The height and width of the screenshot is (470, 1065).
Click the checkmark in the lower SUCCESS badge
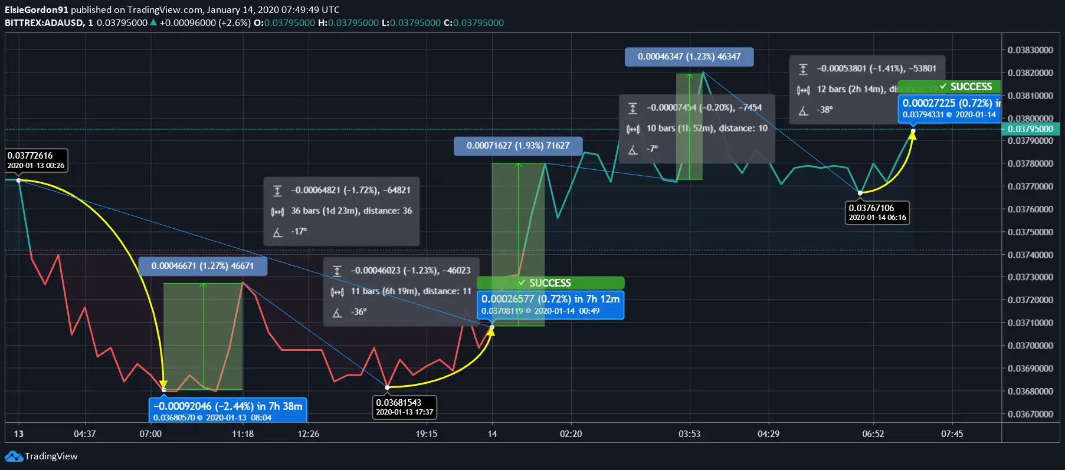click(522, 283)
